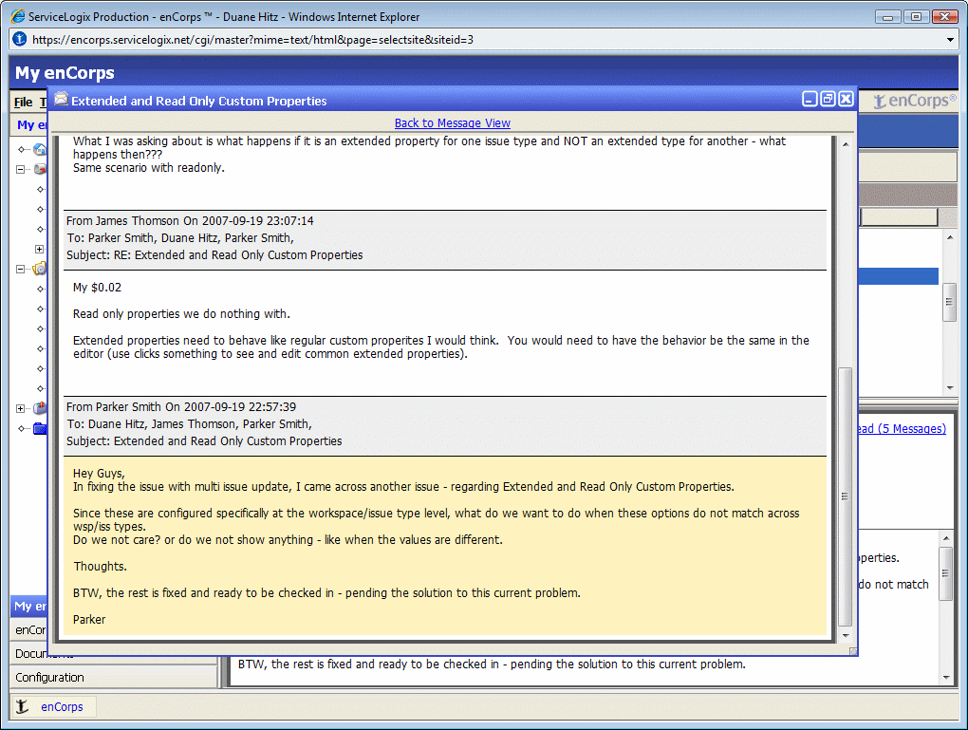Maximize the Internet Explorer window

(916, 17)
